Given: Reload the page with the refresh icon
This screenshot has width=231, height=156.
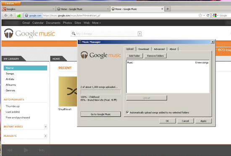Looking at the screenshot, I should pyautogui.click(x=208, y=15).
